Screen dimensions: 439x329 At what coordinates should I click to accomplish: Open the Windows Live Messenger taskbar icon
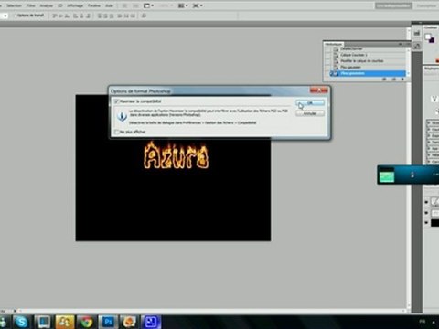[65, 322]
